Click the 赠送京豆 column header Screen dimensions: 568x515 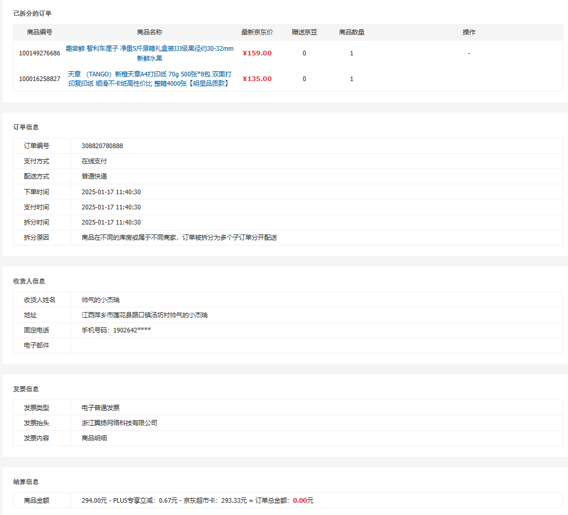pos(304,32)
